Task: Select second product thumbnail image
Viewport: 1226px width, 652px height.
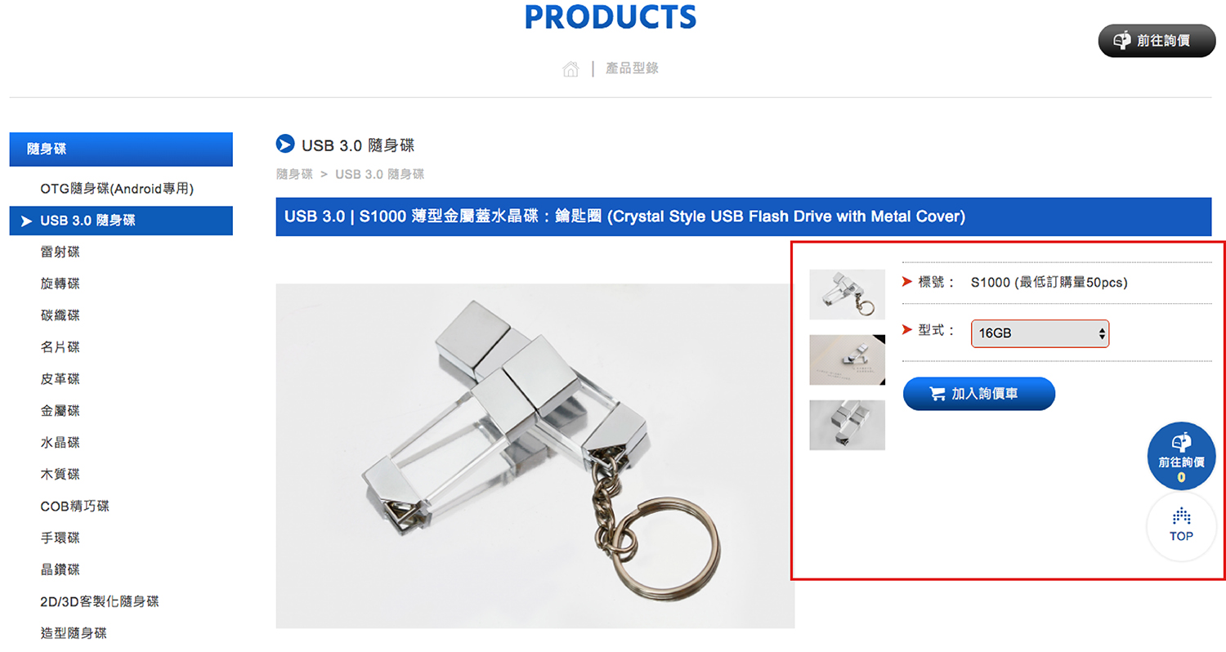Action: (847, 359)
